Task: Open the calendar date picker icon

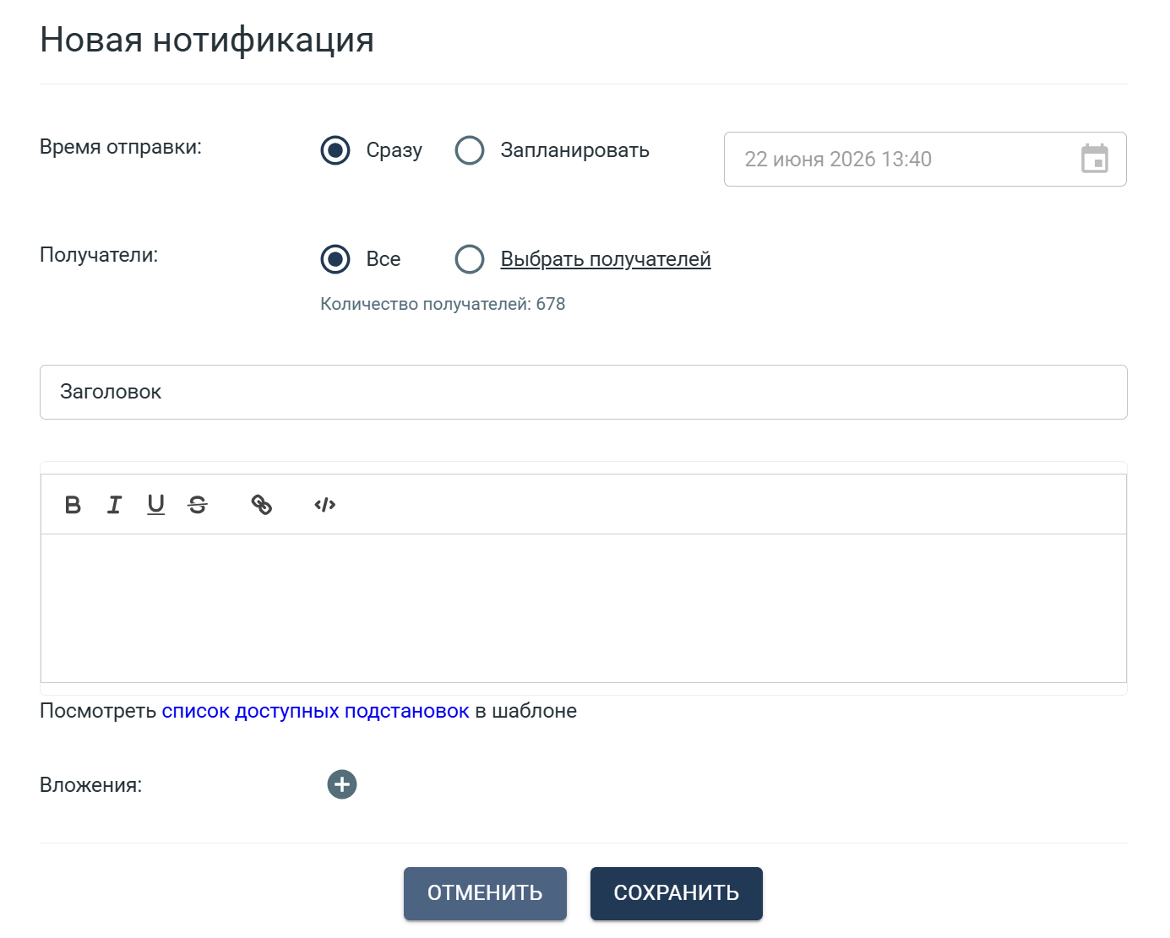Action: [x=1095, y=159]
